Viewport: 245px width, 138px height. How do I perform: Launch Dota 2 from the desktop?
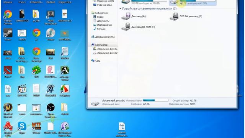(8, 72)
